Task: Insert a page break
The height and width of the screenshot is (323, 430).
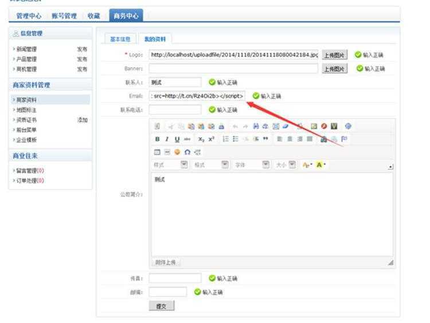Action: [197, 152]
